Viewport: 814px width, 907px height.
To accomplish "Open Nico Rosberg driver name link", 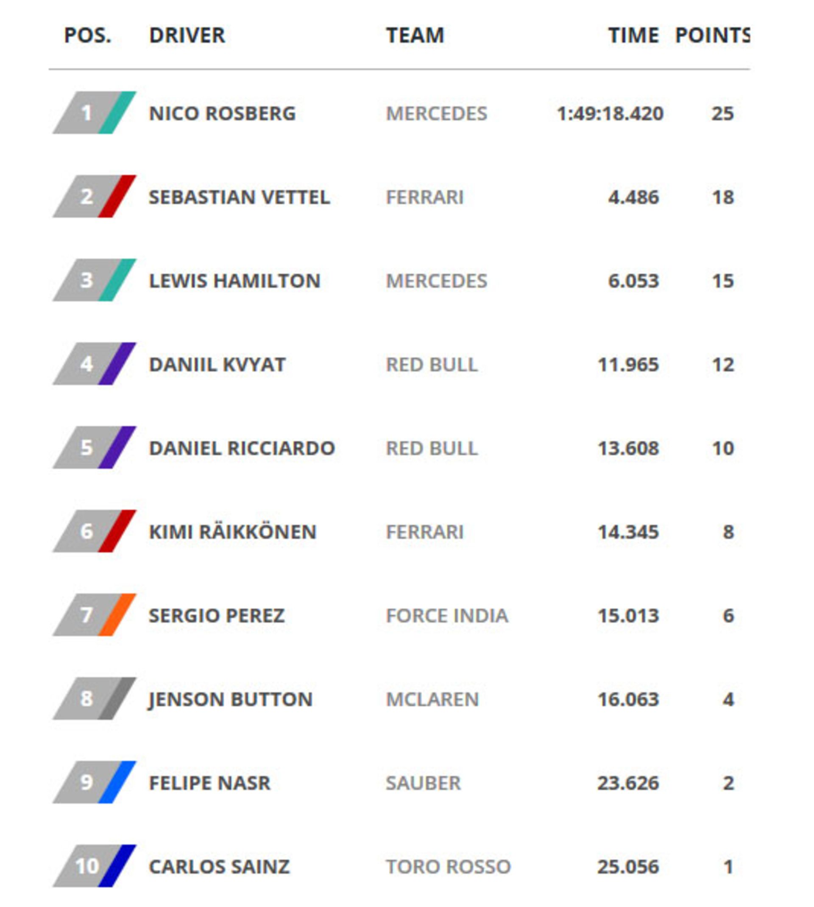I will [222, 114].
